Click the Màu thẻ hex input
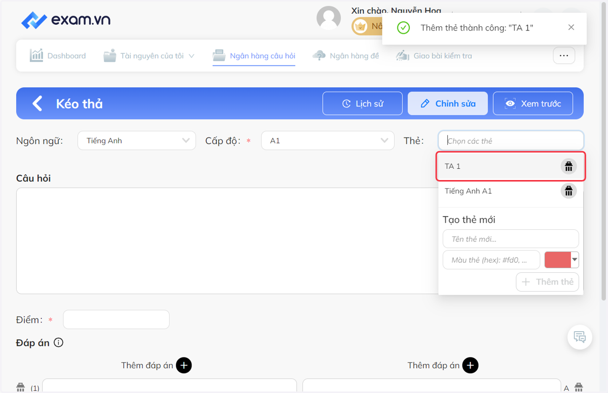This screenshot has width=608, height=393. pos(491,260)
